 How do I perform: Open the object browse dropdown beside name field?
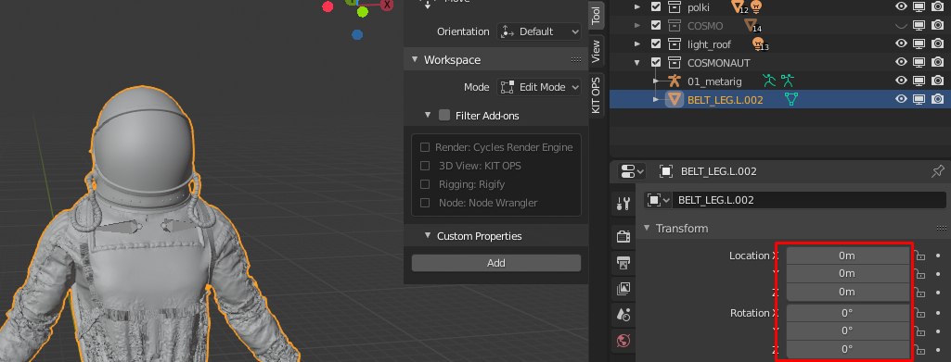658,200
